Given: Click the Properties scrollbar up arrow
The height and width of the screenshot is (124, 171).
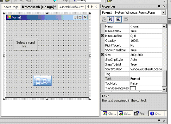Looking at the screenshot, I should coord(164,26).
